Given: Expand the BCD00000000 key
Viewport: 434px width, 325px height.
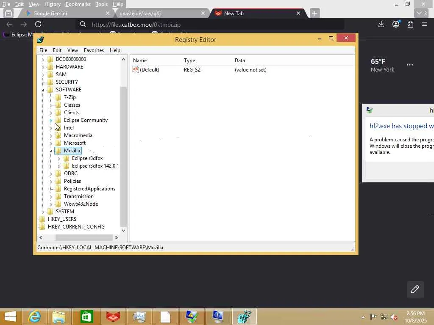Looking at the screenshot, I should tap(43, 59).
